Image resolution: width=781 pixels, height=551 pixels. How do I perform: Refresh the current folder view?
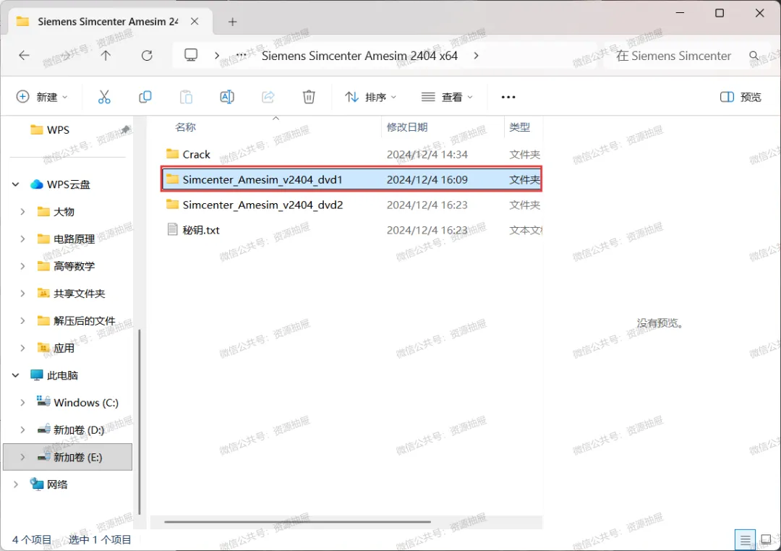(147, 55)
